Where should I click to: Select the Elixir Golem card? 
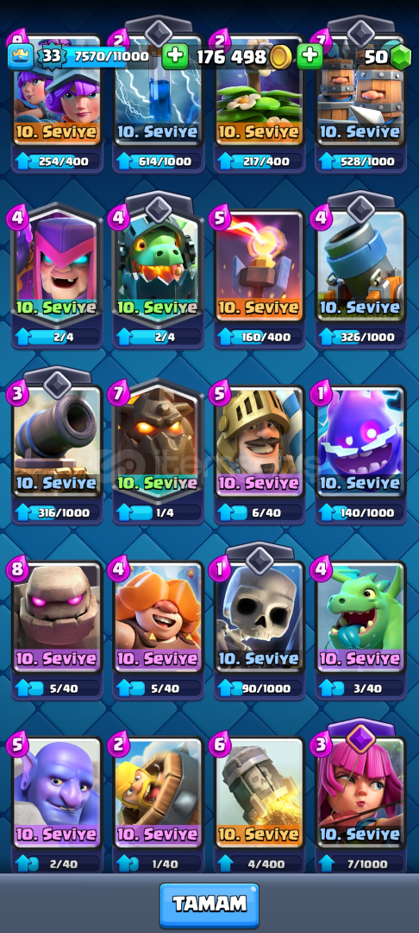361,441
